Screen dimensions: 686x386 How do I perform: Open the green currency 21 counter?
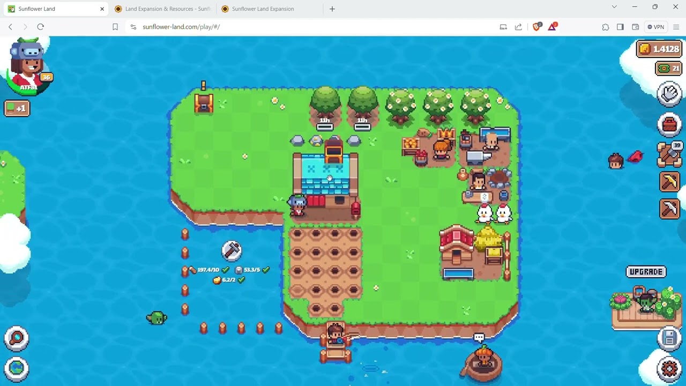[x=668, y=68]
